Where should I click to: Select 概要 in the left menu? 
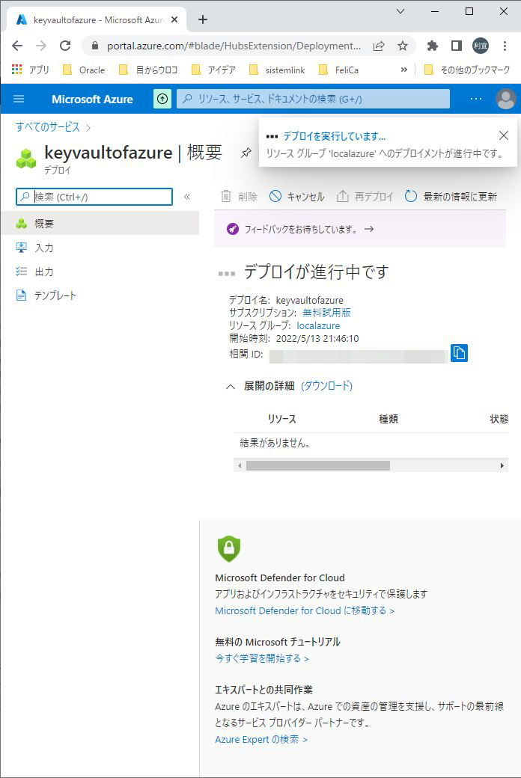coord(100,223)
